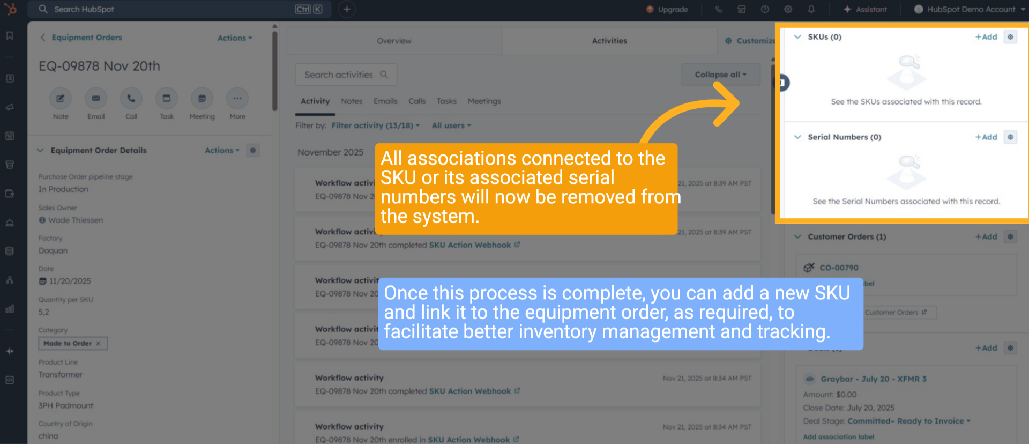Open the megaphone Marketing icon in the left navigation
The image size is (1029, 444).
tap(10, 107)
